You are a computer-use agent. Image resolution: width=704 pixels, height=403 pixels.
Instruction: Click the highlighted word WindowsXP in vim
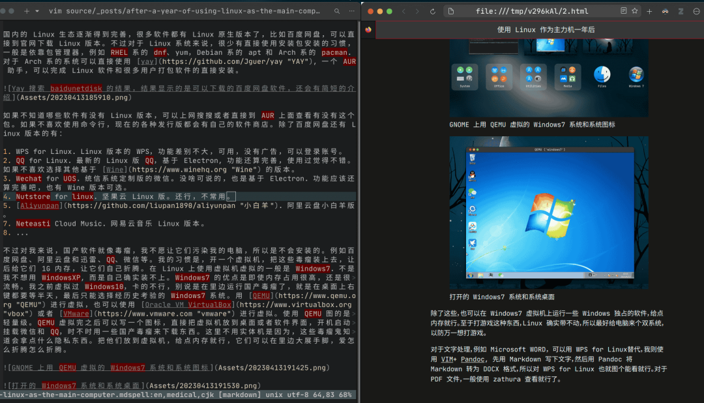61,278
